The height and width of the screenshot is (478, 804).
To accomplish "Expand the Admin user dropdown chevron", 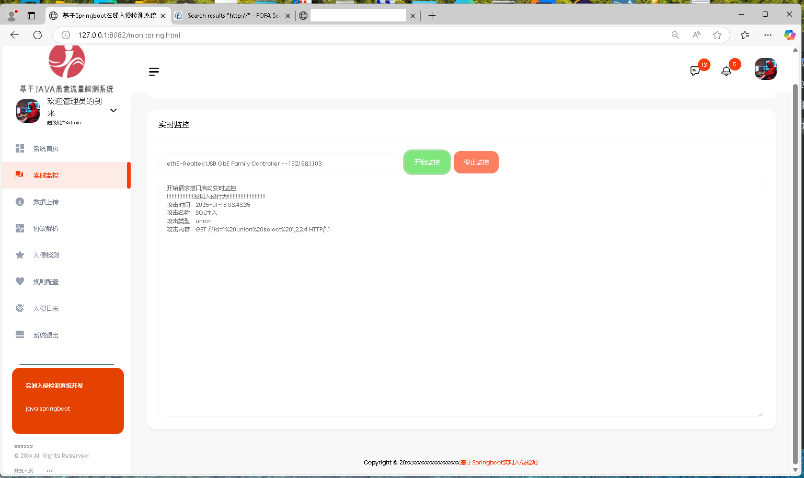I will click(113, 110).
